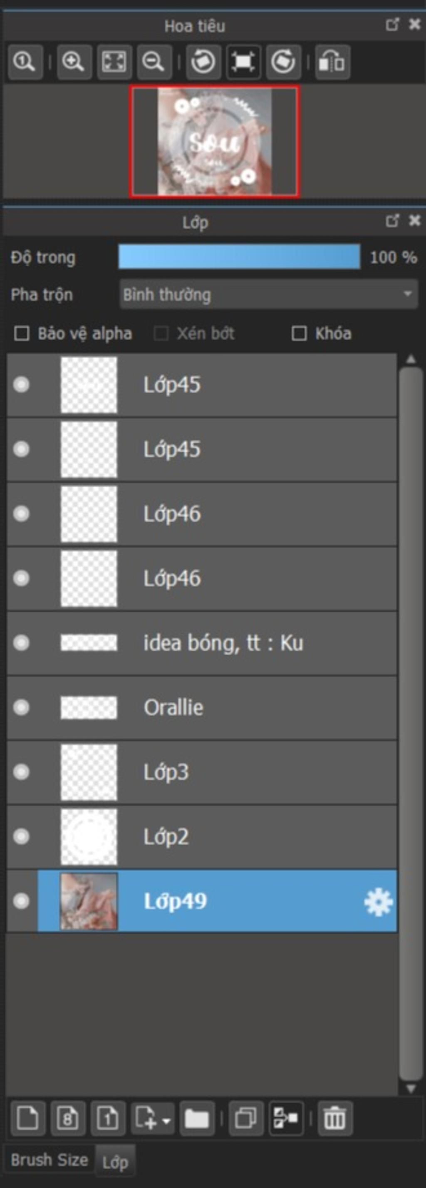Delete the selected layer with trash icon
Viewport: 426px width, 1188px height.
pos(335,1119)
